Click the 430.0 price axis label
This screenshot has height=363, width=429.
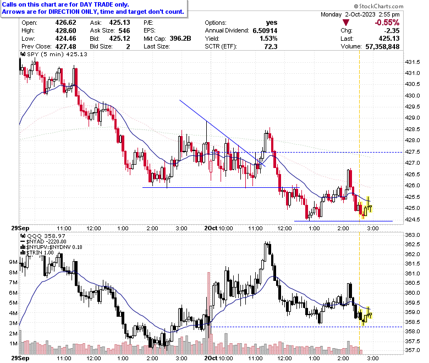413,95
